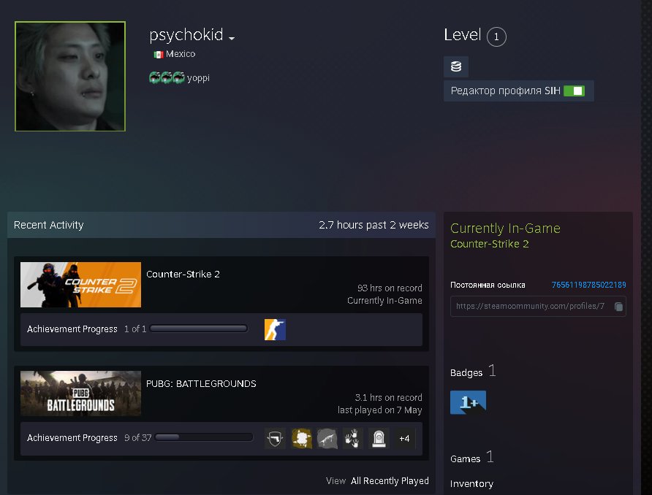Click the '2.7 hours past 2 weeks' text
Viewport: 652px width, 495px height.
(x=374, y=225)
